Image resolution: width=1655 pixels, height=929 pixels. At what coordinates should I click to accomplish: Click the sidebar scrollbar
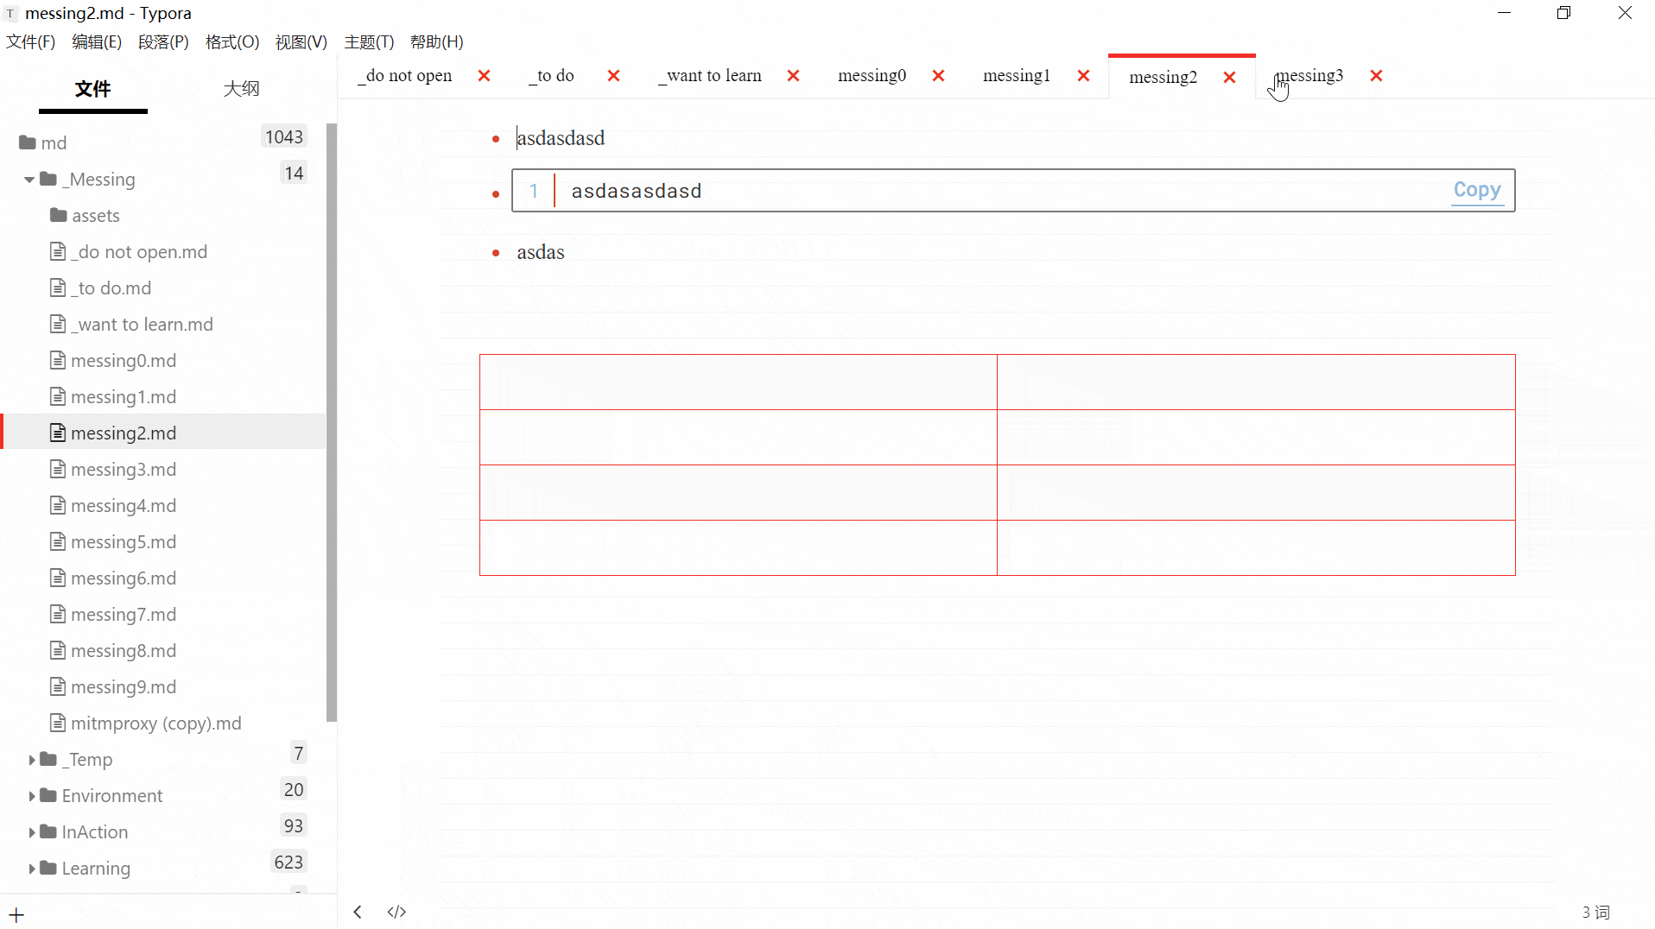coord(332,423)
